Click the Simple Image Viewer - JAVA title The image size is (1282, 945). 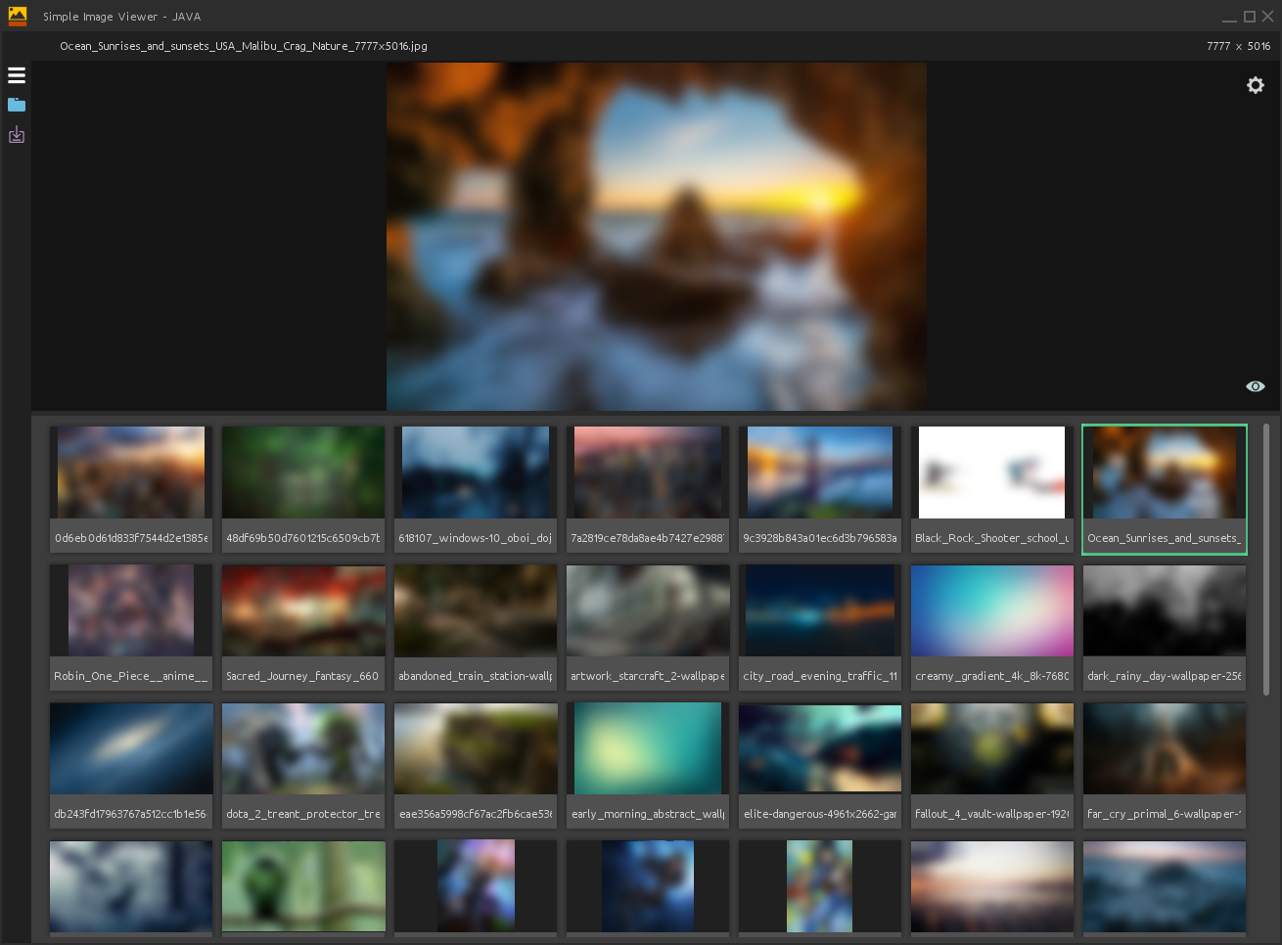click(122, 17)
